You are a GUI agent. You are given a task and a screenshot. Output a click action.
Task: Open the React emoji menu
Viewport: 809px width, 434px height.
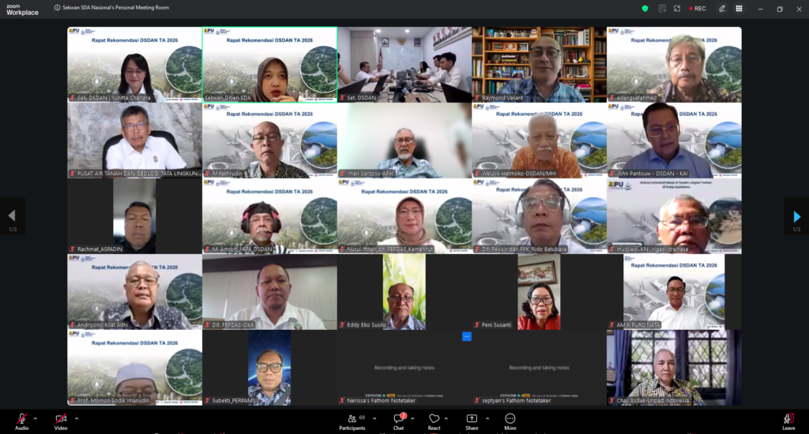pos(434,421)
